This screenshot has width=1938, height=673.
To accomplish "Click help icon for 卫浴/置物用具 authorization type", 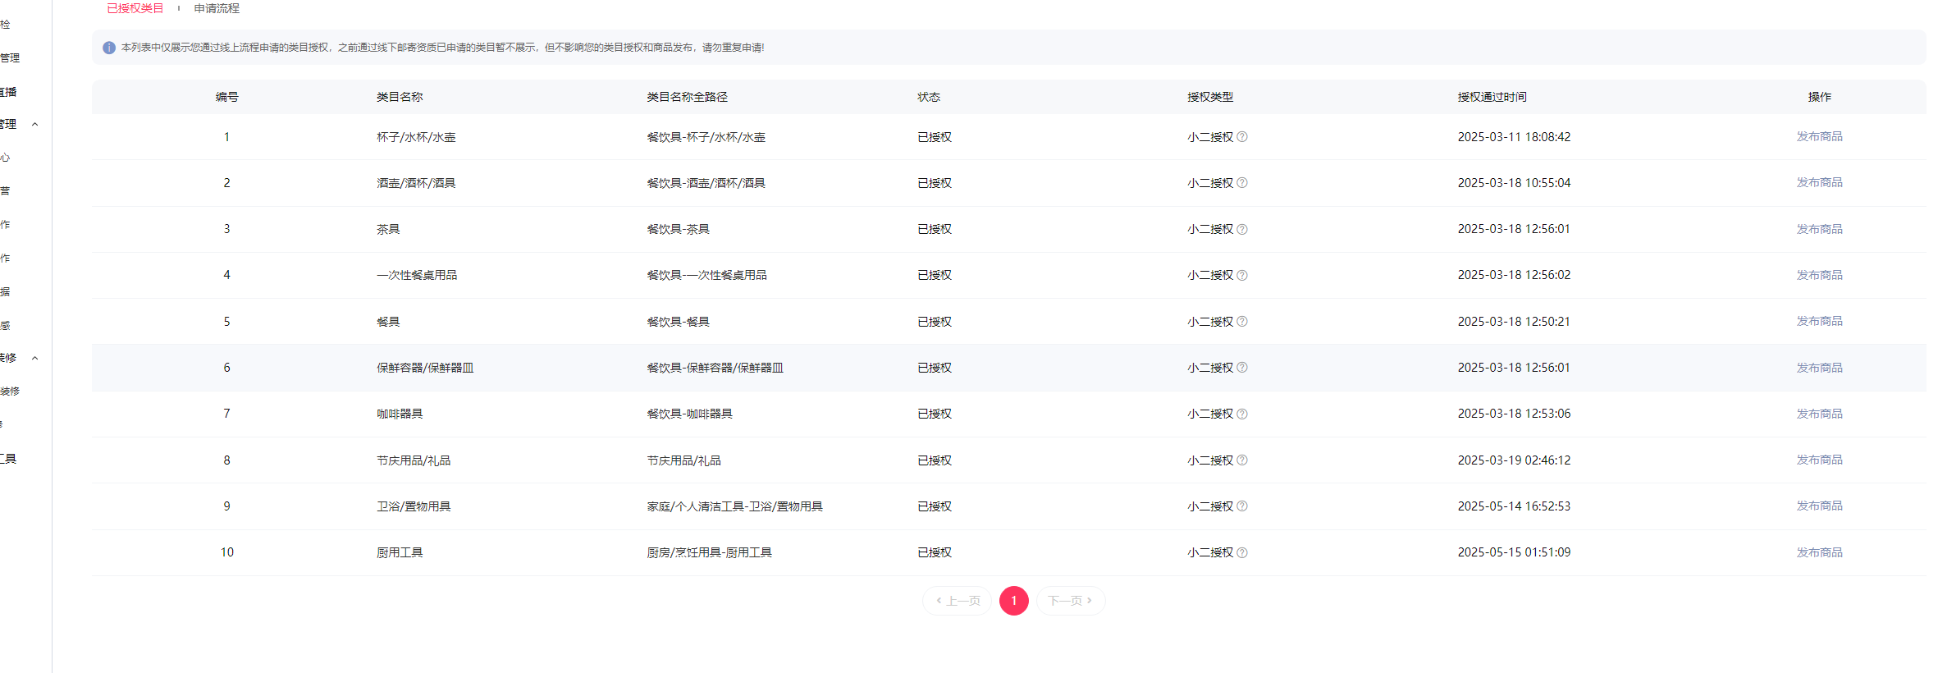I will click(x=1241, y=506).
